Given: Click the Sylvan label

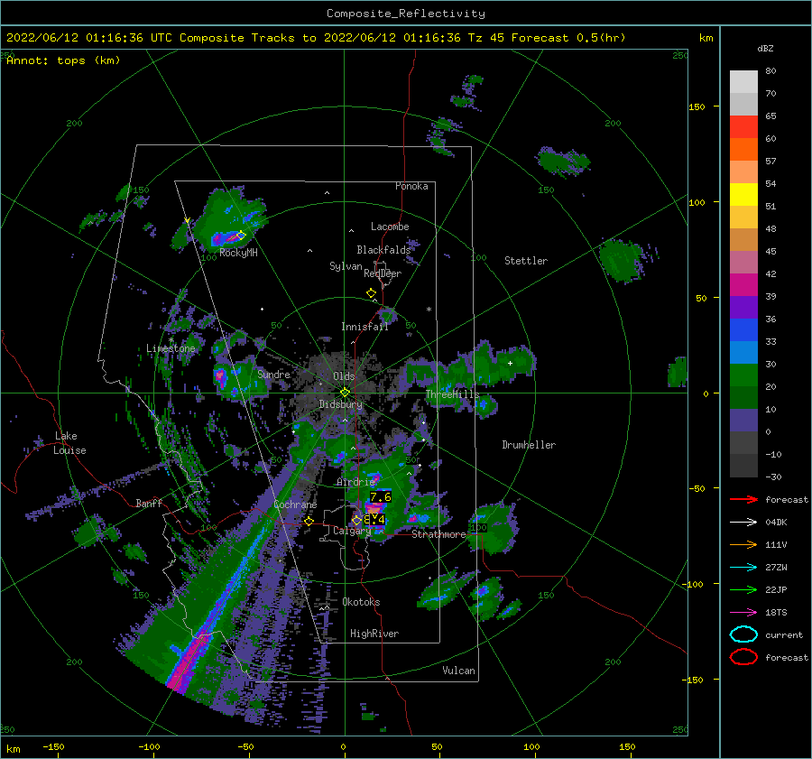Looking at the screenshot, I should pyautogui.click(x=346, y=266).
